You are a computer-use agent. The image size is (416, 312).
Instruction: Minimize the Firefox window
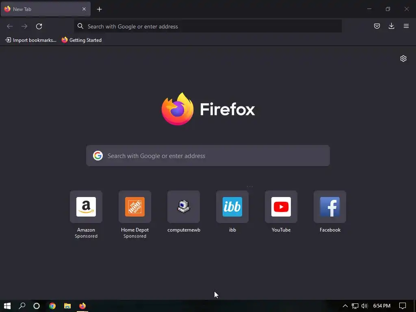(x=369, y=9)
